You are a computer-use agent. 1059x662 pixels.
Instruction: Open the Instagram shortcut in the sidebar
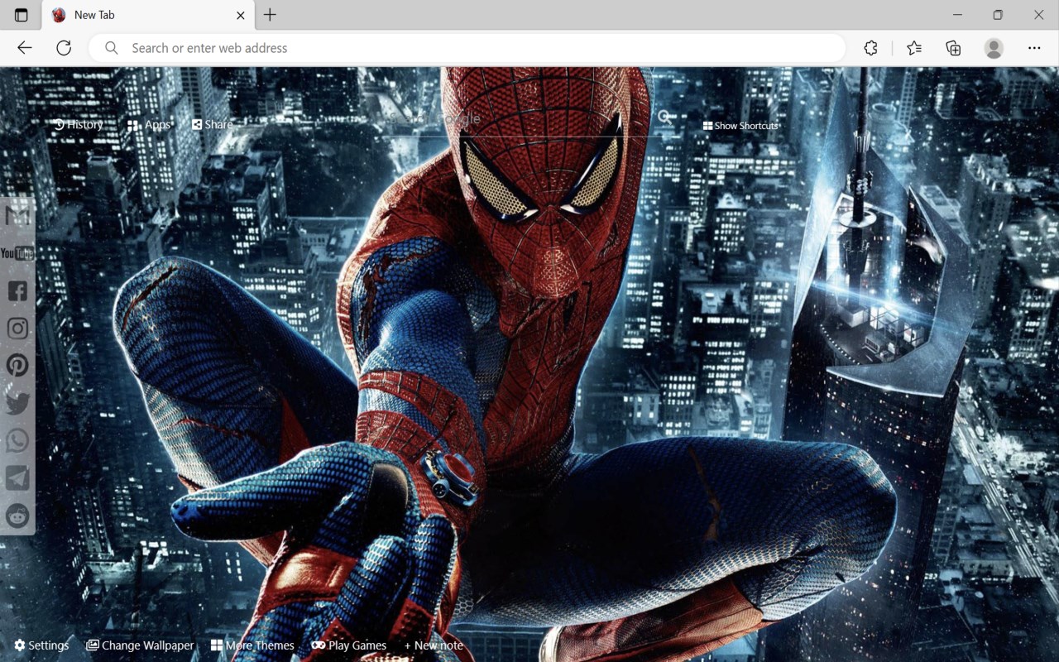[17, 329]
